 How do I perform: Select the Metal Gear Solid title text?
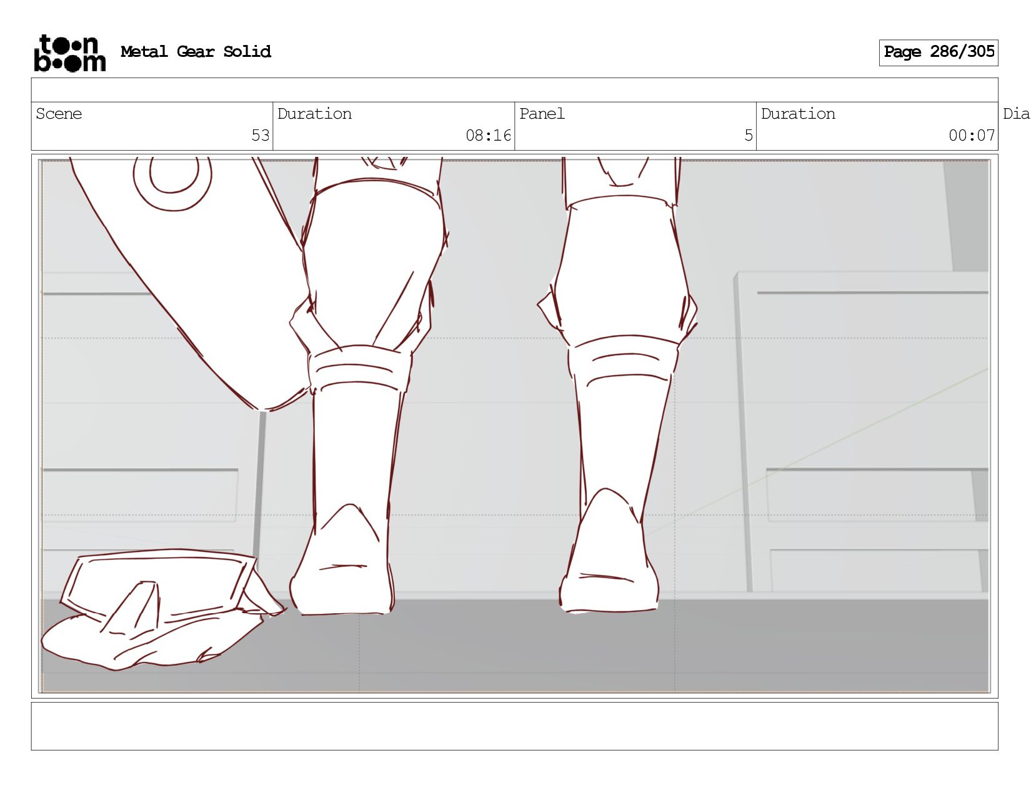tap(196, 51)
